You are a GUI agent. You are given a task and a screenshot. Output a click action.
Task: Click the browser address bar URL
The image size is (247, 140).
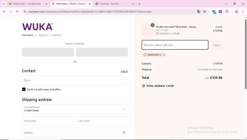90,12
